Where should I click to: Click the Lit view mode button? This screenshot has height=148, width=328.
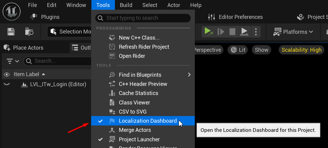click(238, 50)
